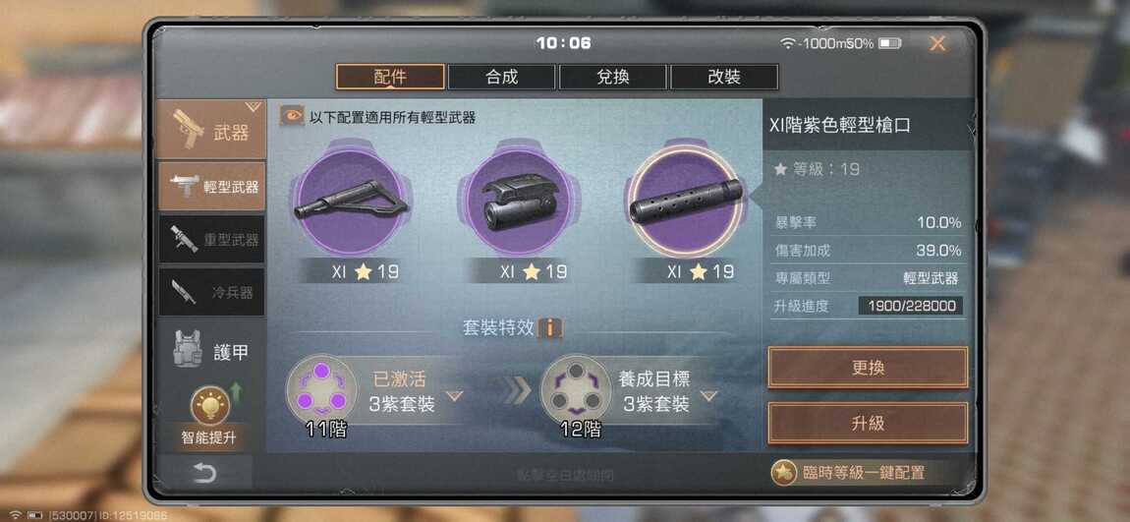This screenshot has height=522, width=1130.
Task: Toggle the eye visibility icon
Action: click(292, 116)
